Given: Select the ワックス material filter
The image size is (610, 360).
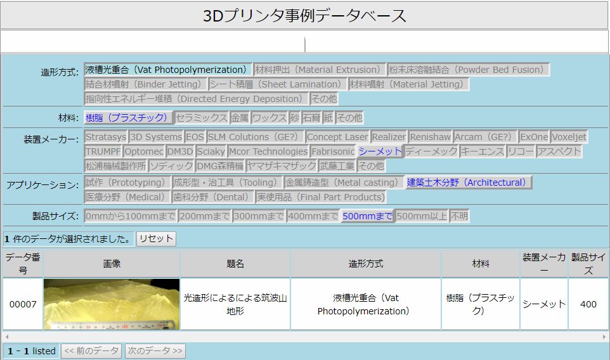Looking at the screenshot, I should [x=269, y=117].
